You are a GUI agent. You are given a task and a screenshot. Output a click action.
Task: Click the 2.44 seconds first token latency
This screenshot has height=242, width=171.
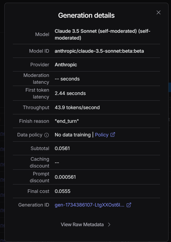point(70,93)
